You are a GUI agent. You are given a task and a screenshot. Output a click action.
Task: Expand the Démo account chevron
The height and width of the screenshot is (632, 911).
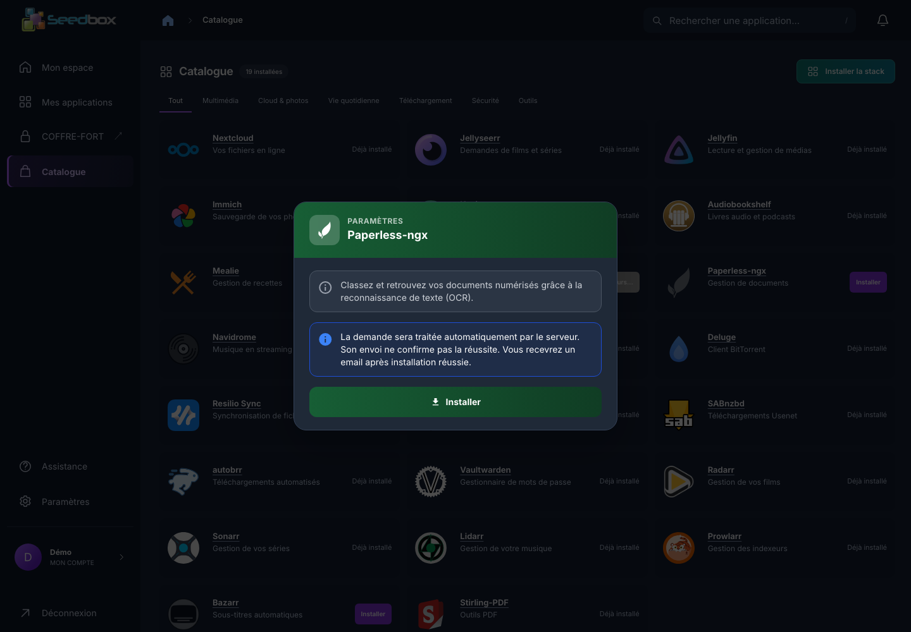pyautogui.click(x=121, y=557)
